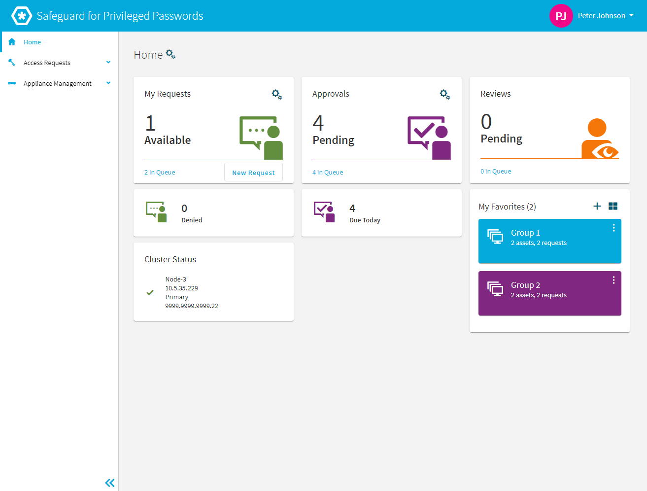Open the Group 1 options kebab menu
This screenshot has width=647, height=491.
613,228
